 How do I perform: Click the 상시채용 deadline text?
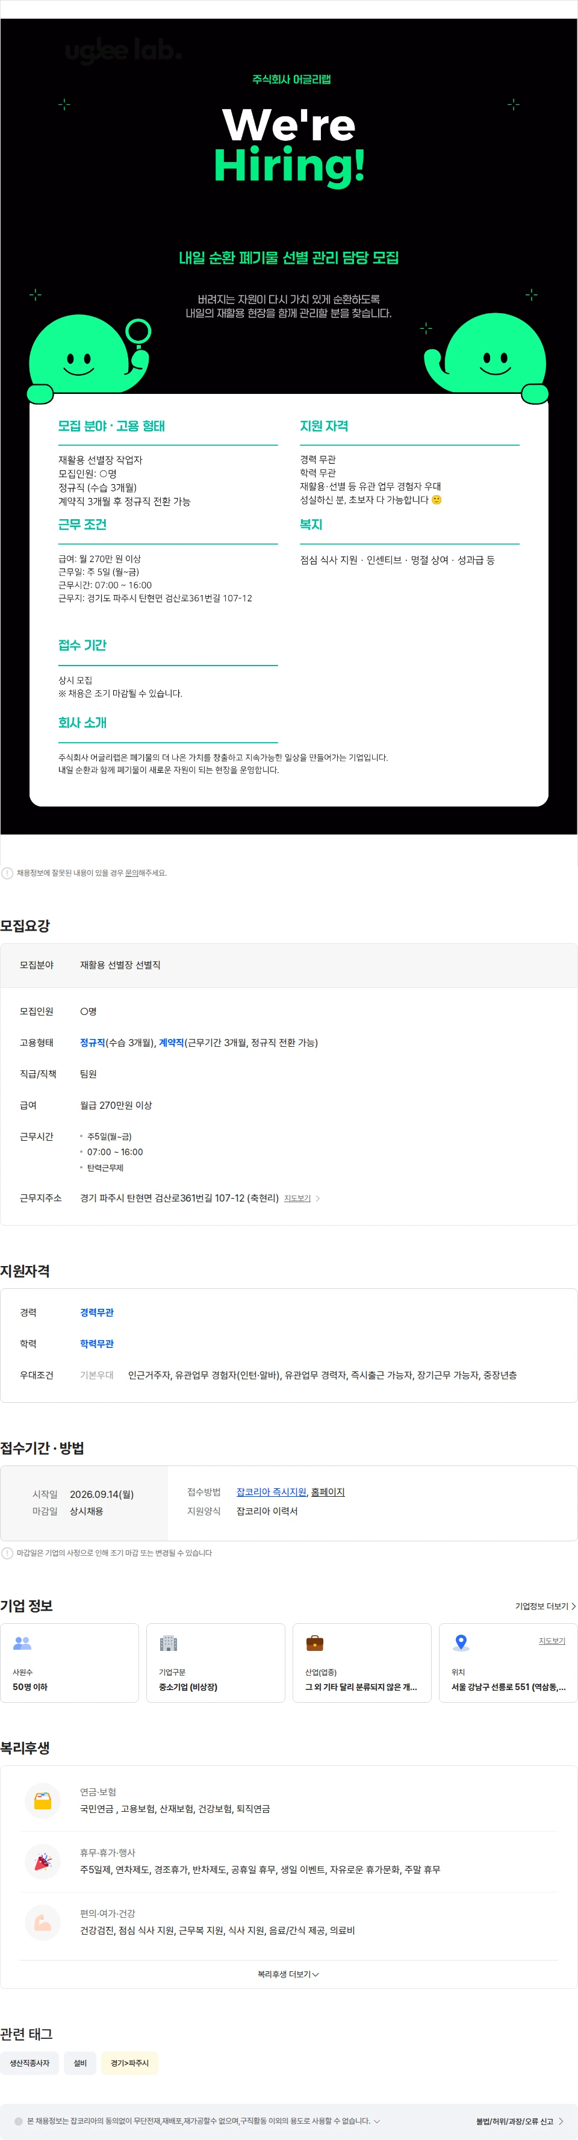pos(86,1511)
